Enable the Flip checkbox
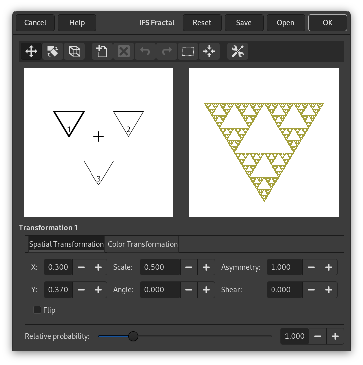Viewport: 363px width, 365px height. 37,310
